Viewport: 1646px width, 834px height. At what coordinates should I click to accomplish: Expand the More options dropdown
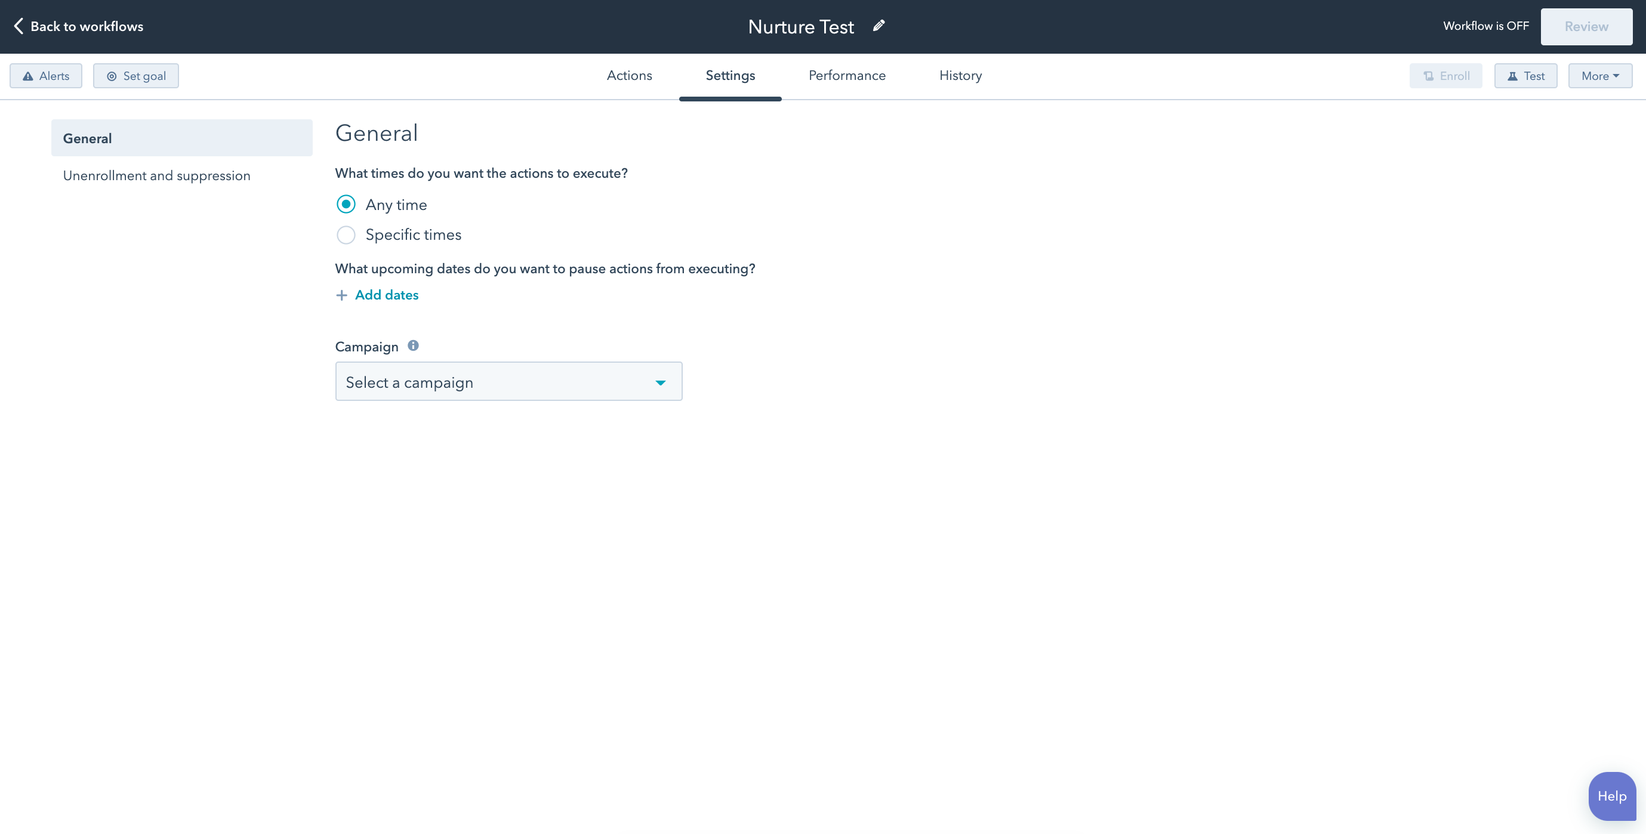(x=1600, y=76)
